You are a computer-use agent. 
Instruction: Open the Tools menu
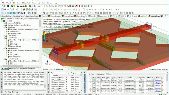[43, 3]
